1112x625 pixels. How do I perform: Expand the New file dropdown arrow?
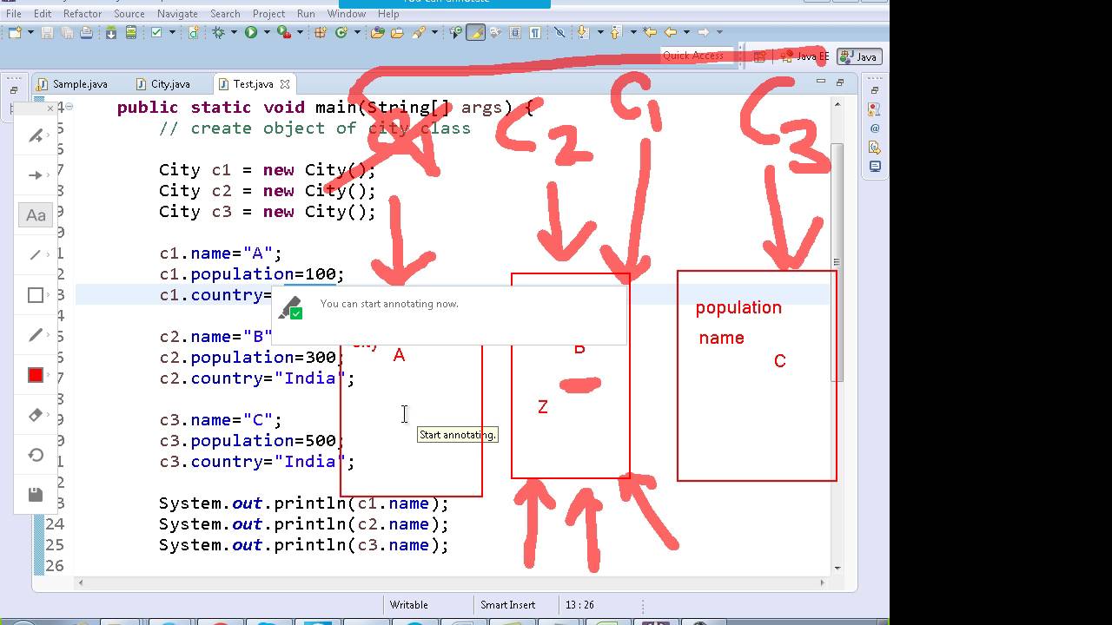30,32
